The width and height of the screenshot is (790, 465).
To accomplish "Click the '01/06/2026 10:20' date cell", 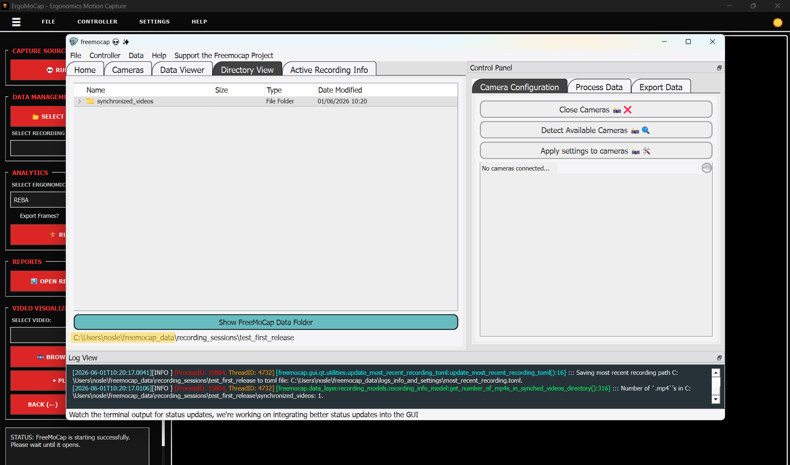I will pos(342,101).
